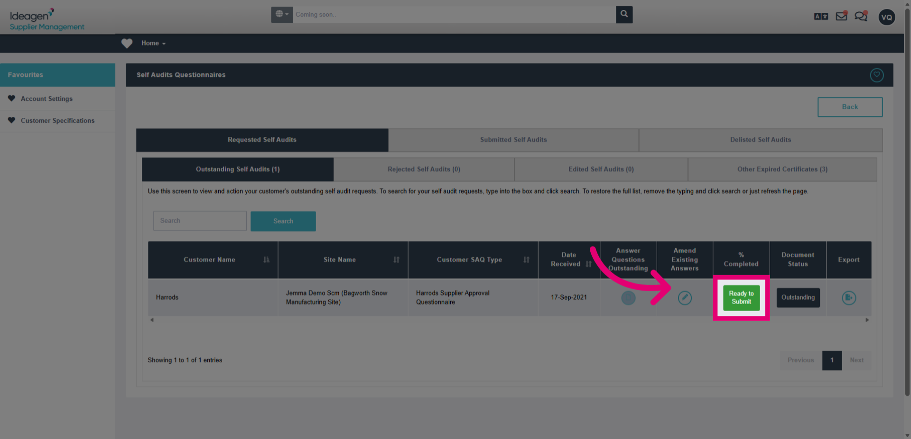This screenshot has height=439, width=911.
Task: Open Account Settings favourite
Action: click(x=46, y=99)
